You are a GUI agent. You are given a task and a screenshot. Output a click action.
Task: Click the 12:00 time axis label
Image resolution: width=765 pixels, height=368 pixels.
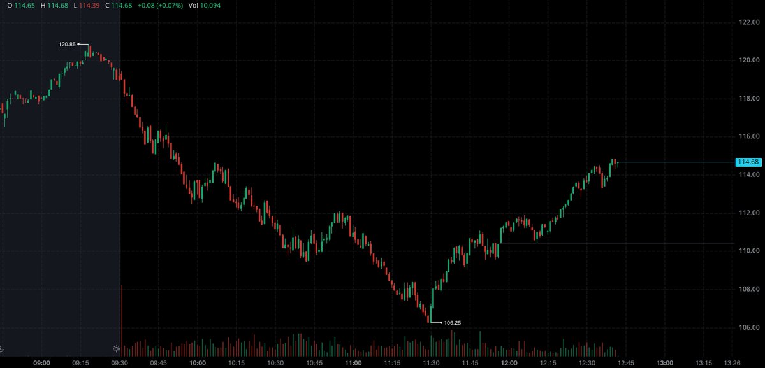(x=509, y=362)
